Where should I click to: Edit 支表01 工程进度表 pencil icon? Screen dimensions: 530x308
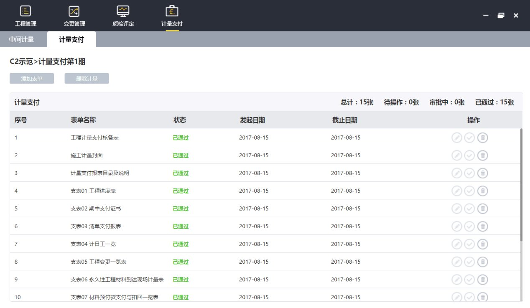457,191
